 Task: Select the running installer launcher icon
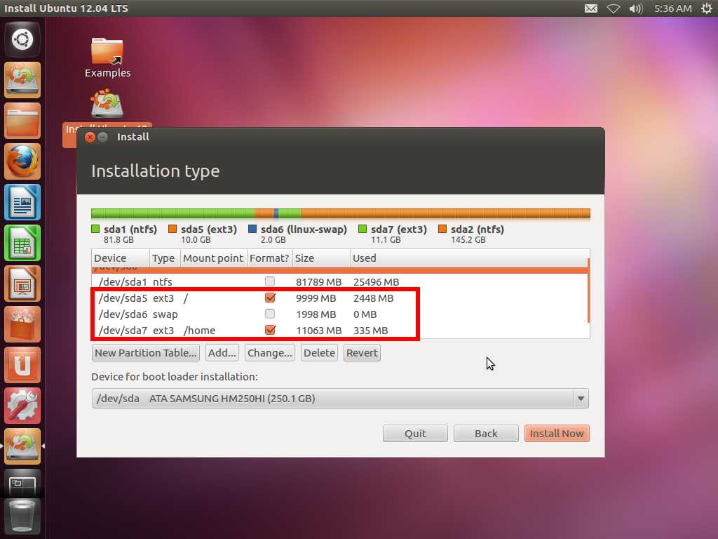[x=22, y=446]
